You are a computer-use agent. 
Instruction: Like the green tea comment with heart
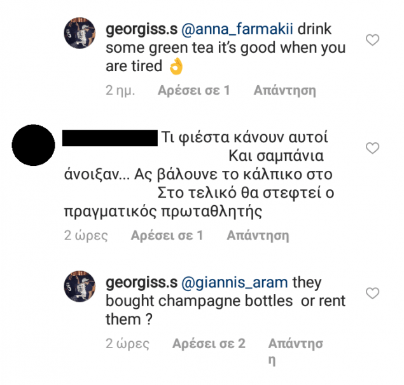[x=373, y=41]
